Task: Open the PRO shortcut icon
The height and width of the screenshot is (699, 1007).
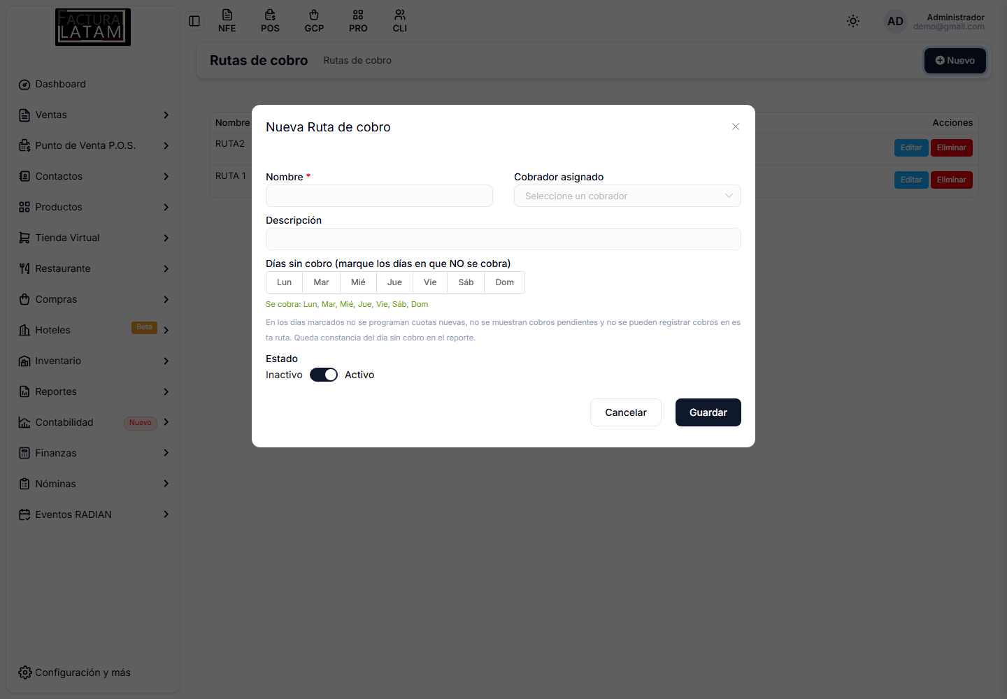Action: (x=358, y=21)
